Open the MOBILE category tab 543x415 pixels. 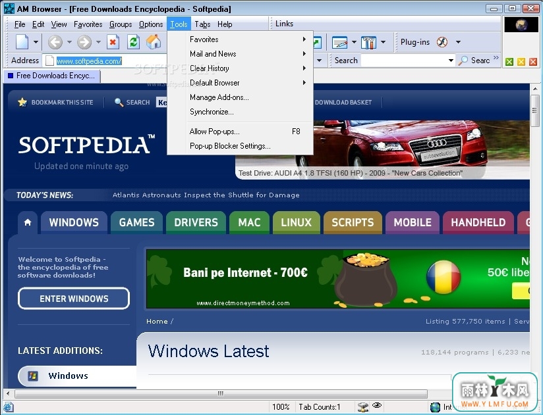point(413,222)
